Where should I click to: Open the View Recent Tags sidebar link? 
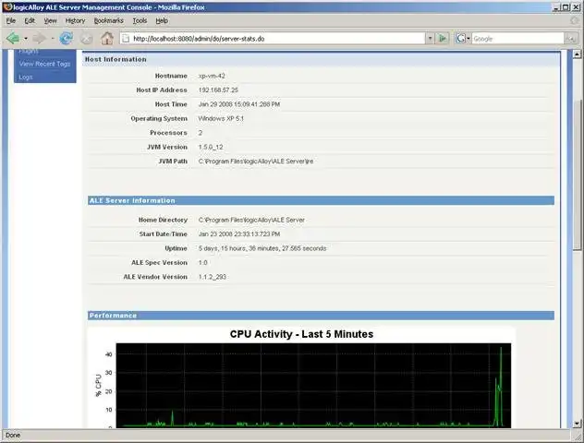[x=44, y=64]
